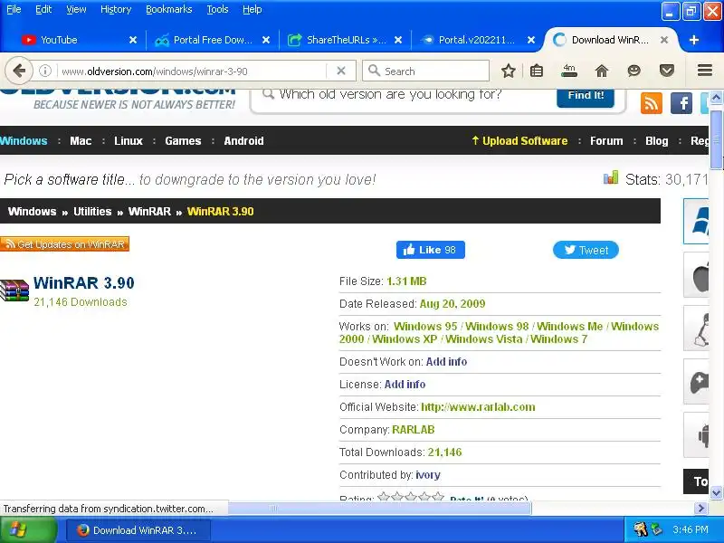Click the first system tray icon
724x543 pixels.
640,529
